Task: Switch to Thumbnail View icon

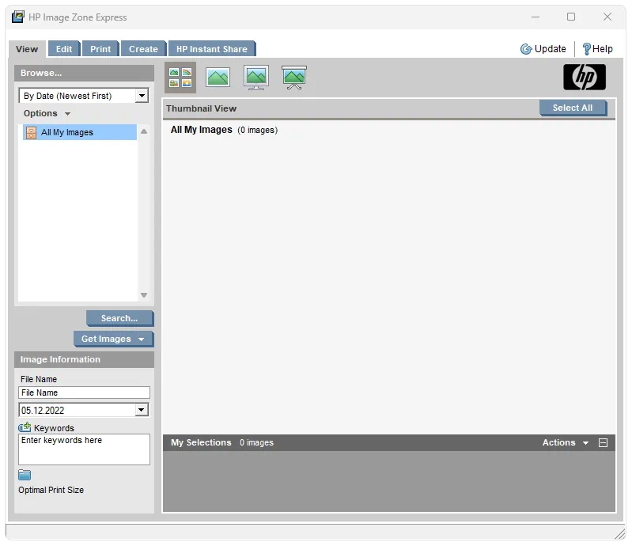Action: coord(180,78)
